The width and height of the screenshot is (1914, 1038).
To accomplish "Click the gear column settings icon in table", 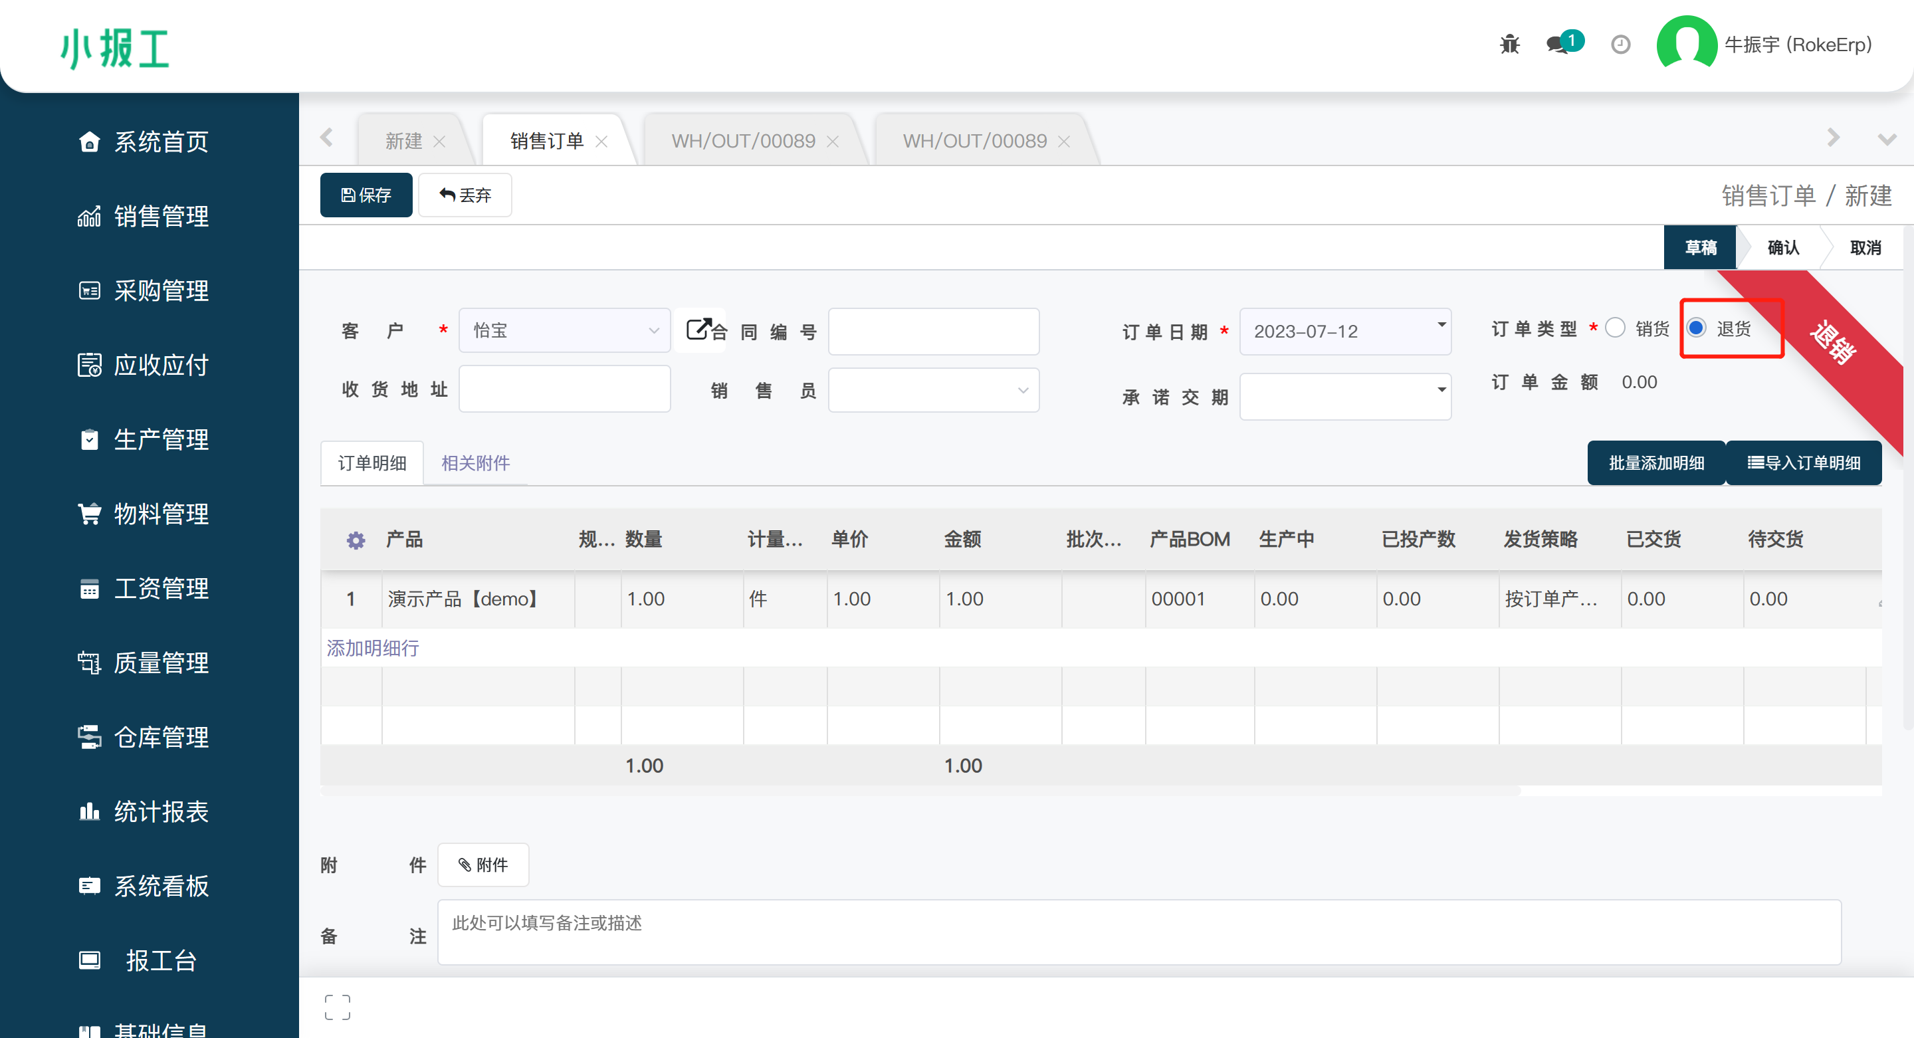I will [x=356, y=540].
